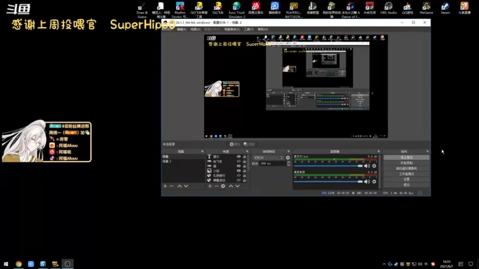Toggle visibility of last browser source
The width and height of the screenshot is (479, 269).
click(238, 181)
